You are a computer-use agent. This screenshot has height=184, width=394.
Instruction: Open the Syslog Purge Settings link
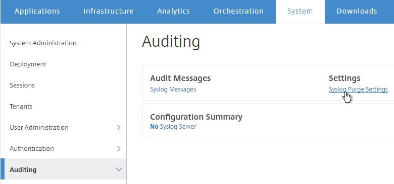point(358,89)
